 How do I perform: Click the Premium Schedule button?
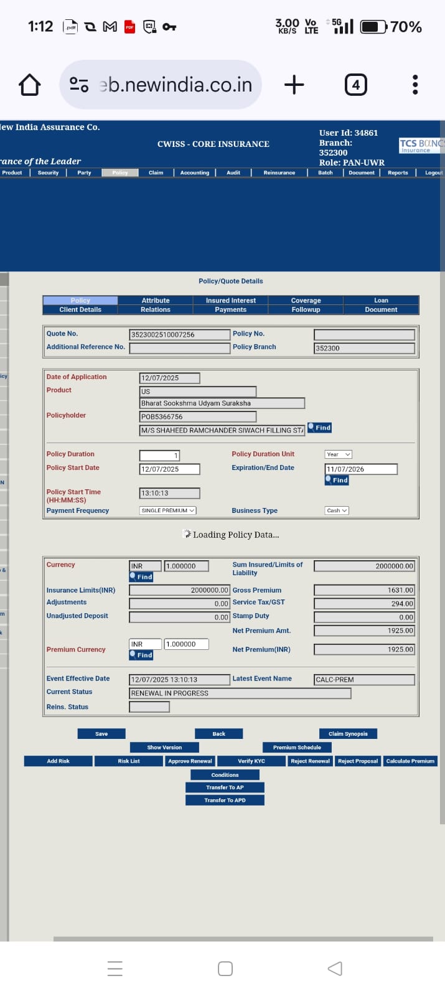pos(297,747)
